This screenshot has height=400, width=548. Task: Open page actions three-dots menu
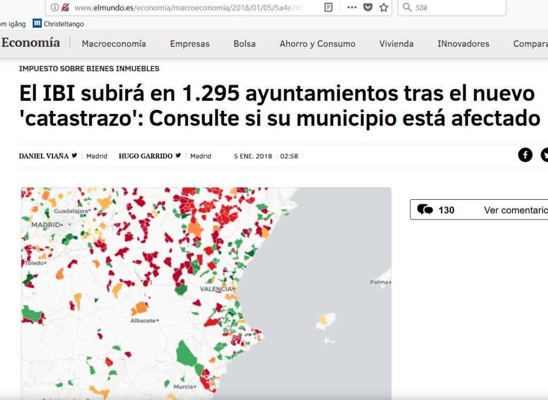pyautogui.click(x=352, y=7)
